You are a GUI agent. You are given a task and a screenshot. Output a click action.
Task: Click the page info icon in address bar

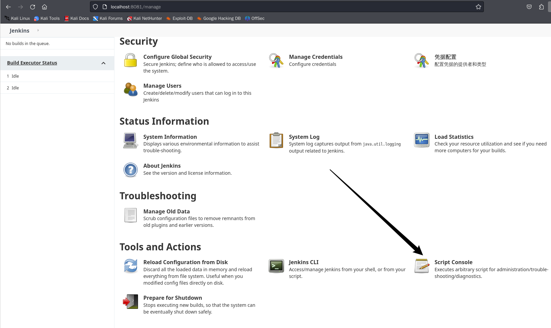(105, 7)
